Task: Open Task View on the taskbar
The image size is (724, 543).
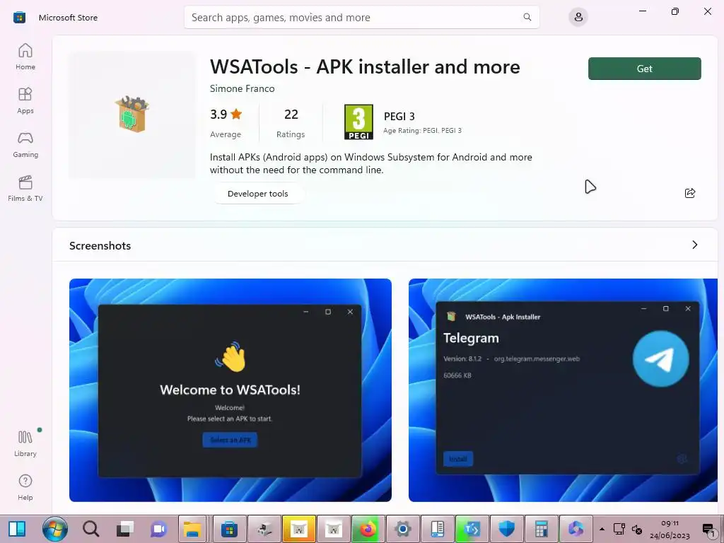Action: tap(124, 529)
